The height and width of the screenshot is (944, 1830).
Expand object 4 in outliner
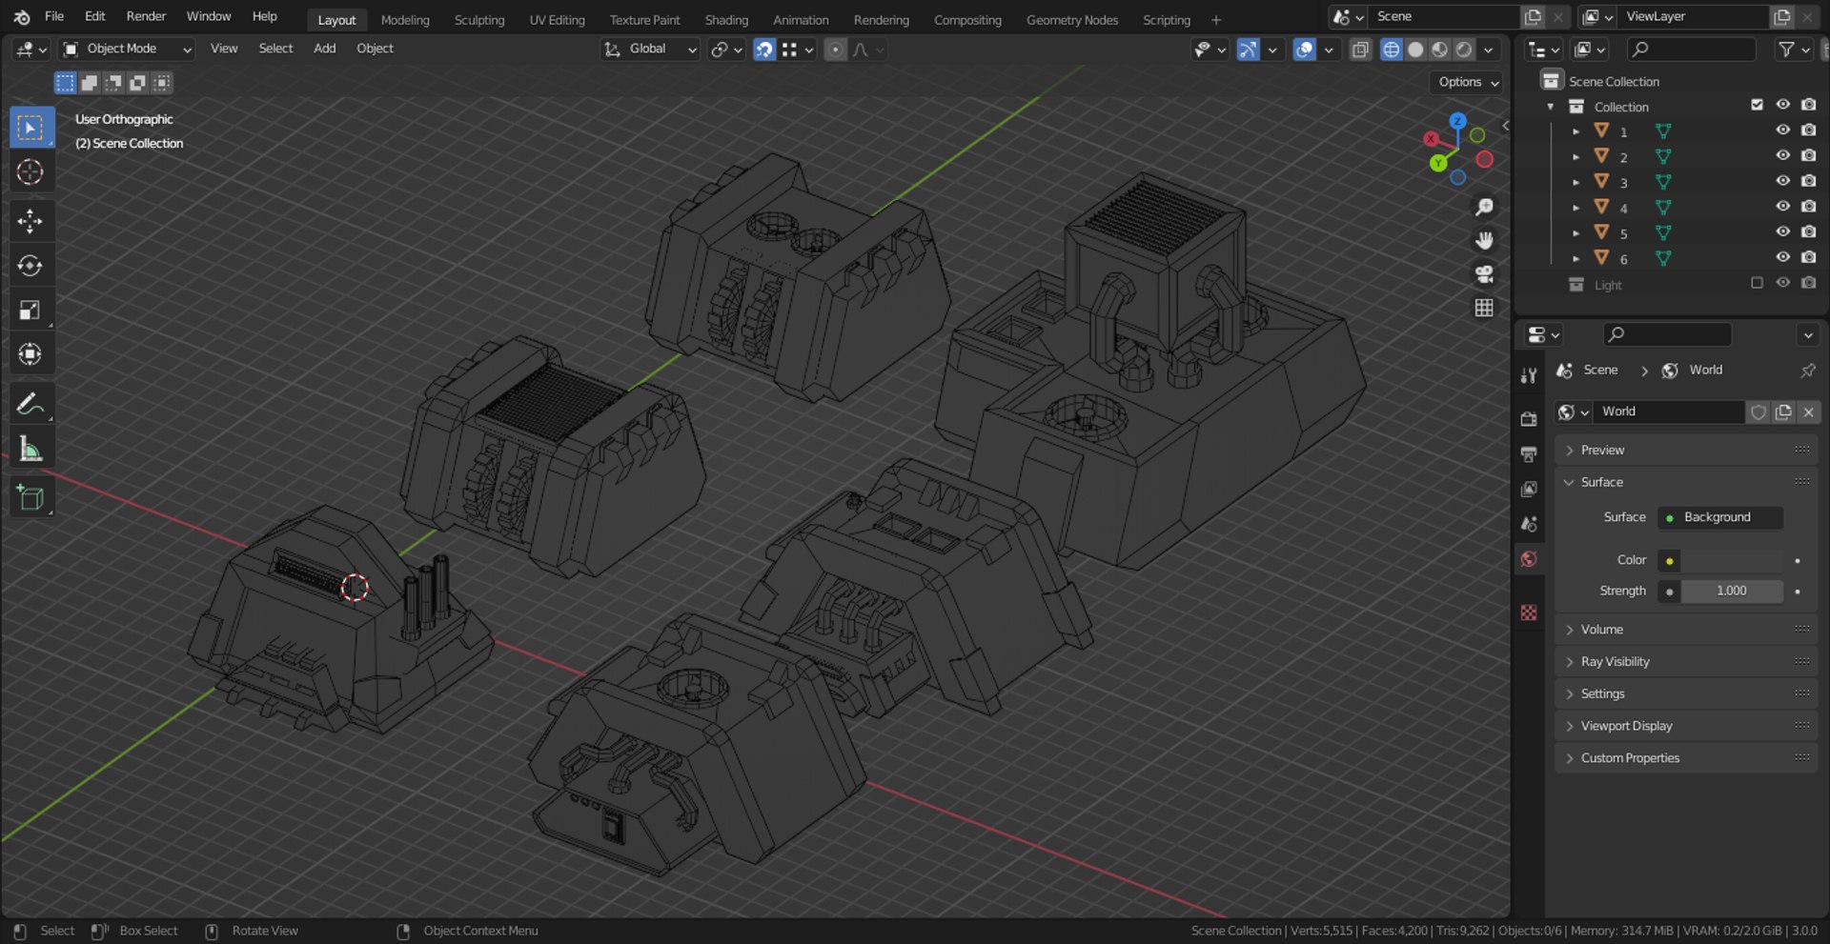[x=1576, y=208]
